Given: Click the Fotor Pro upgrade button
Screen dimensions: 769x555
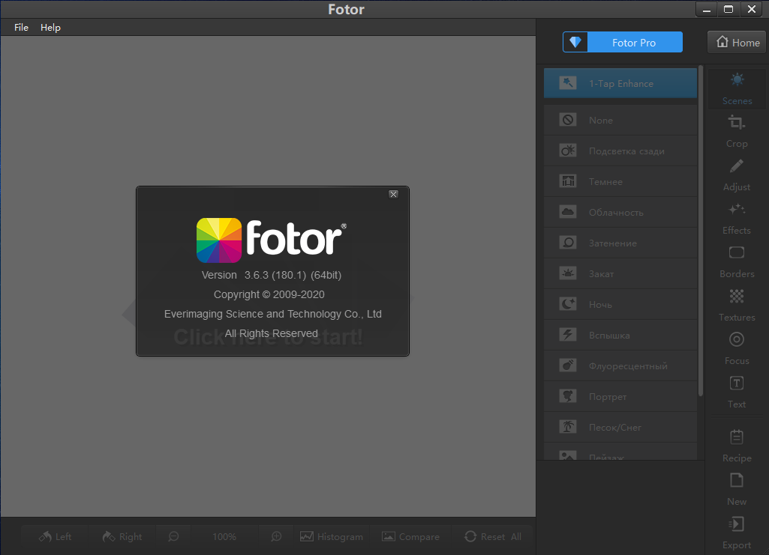Looking at the screenshot, I should point(623,42).
